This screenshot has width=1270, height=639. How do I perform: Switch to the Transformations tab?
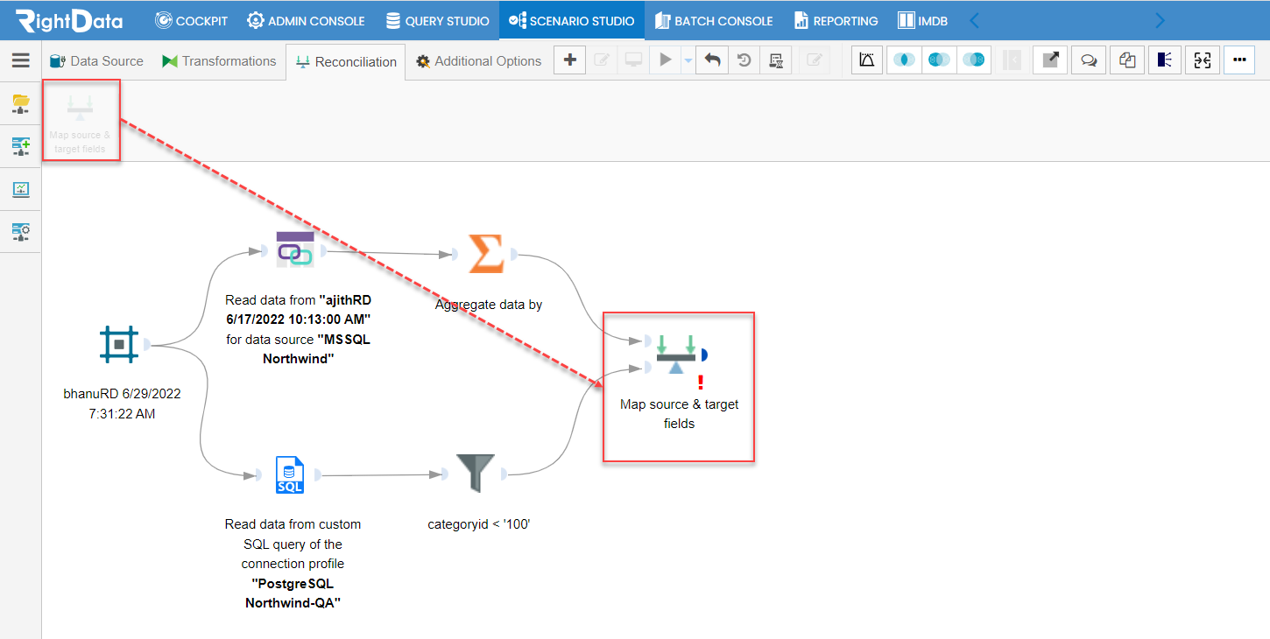[x=219, y=61]
